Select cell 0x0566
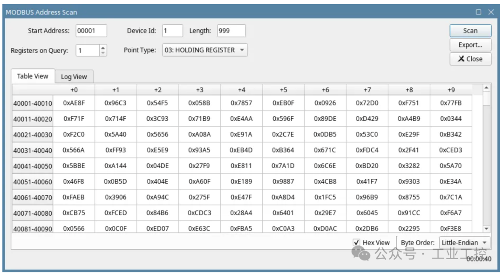The height and width of the screenshot is (274, 503). tap(74, 228)
